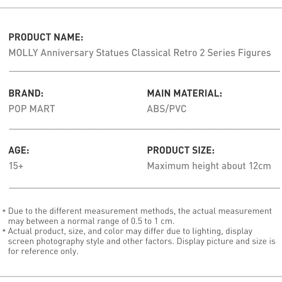This screenshot has width=282, height=282.
Task: Select the ABS/PVC material value
Action: (x=167, y=109)
